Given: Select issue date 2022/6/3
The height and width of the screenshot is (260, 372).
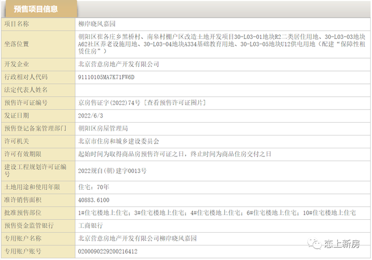Looking at the screenshot, I should (x=91, y=116).
